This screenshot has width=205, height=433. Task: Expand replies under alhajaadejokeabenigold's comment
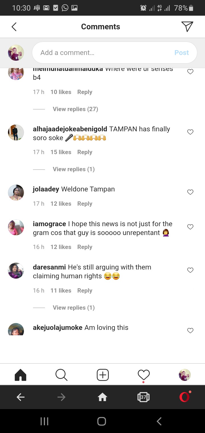click(74, 169)
